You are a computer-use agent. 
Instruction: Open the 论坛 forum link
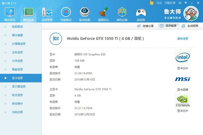(159, 3)
